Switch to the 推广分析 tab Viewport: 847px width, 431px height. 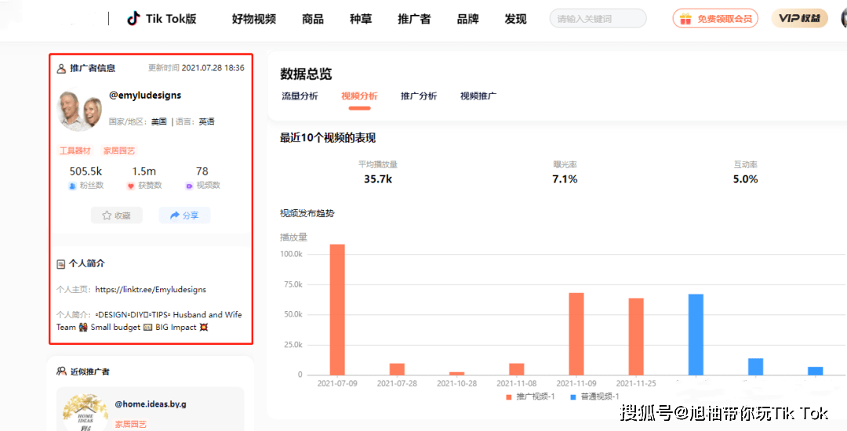coord(419,96)
